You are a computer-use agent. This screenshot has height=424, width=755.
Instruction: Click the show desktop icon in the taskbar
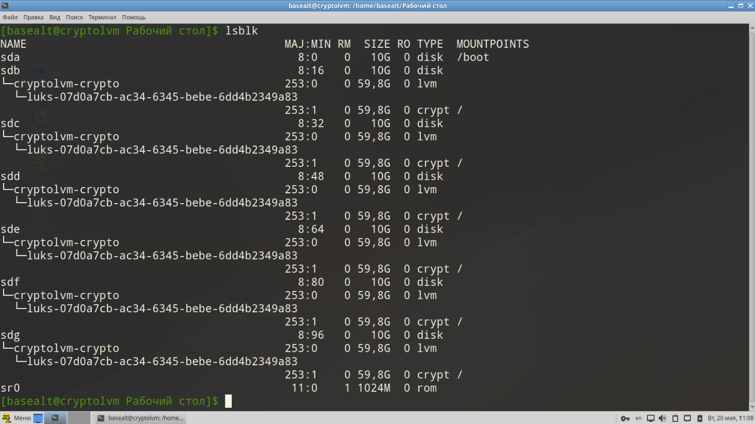(38, 418)
